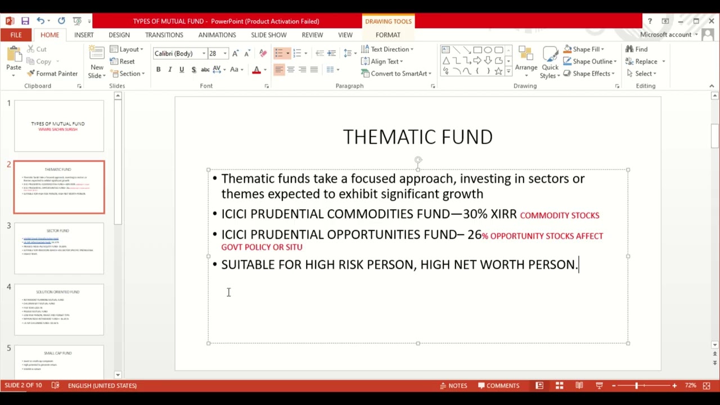Toggle bold formatting
The image size is (720, 405).
click(x=158, y=70)
